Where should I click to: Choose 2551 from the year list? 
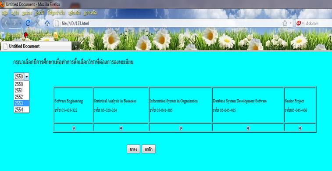click(x=21, y=91)
